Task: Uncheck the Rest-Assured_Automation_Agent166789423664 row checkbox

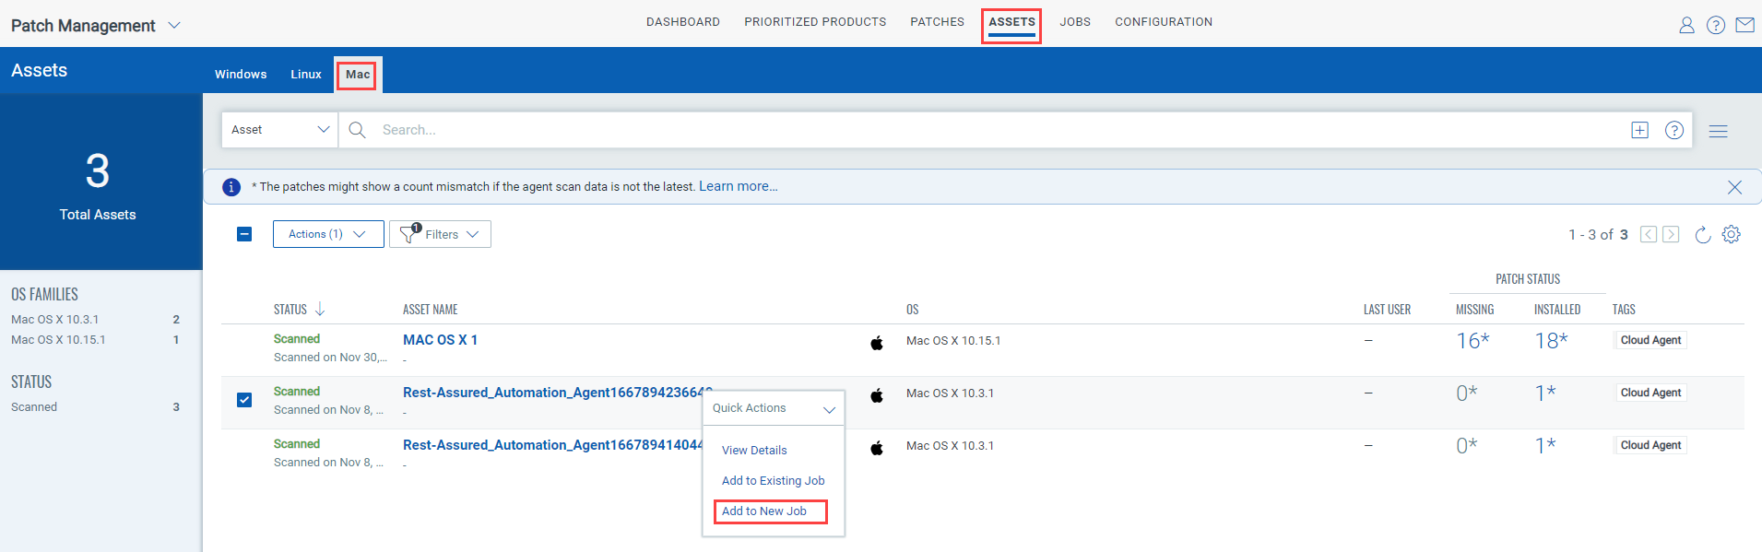Action: coord(244,400)
